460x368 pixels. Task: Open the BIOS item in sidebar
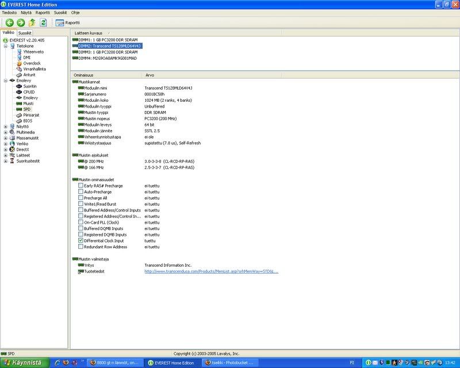point(28,121)
